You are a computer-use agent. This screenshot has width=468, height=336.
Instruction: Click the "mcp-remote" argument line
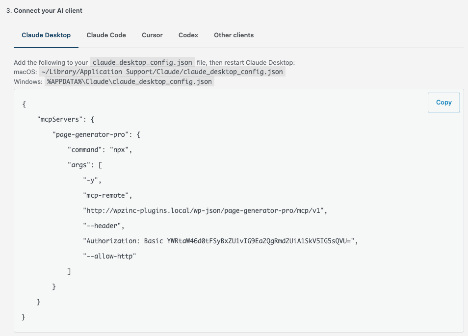pyautogui.click(x=107, y=195)
